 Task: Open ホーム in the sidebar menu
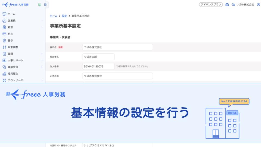coord(11,14)
